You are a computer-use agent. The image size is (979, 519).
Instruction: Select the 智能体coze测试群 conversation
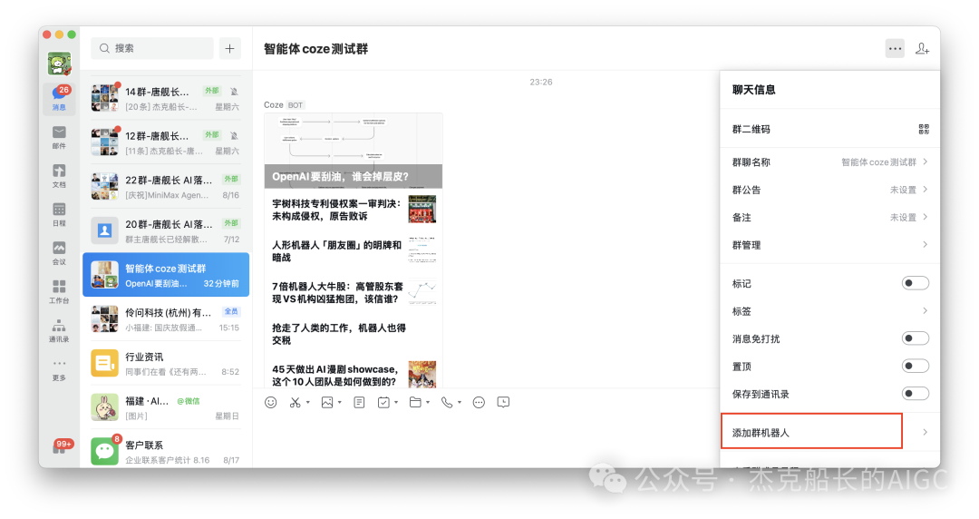[x=166, y=275]
